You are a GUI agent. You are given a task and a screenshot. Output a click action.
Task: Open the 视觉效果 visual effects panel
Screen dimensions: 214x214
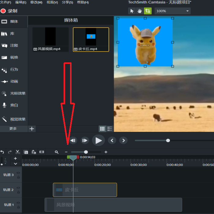click(14, 119)
